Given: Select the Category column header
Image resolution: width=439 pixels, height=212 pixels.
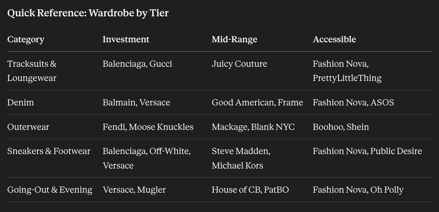Looking at the screenshot, I should coord(26,39).
